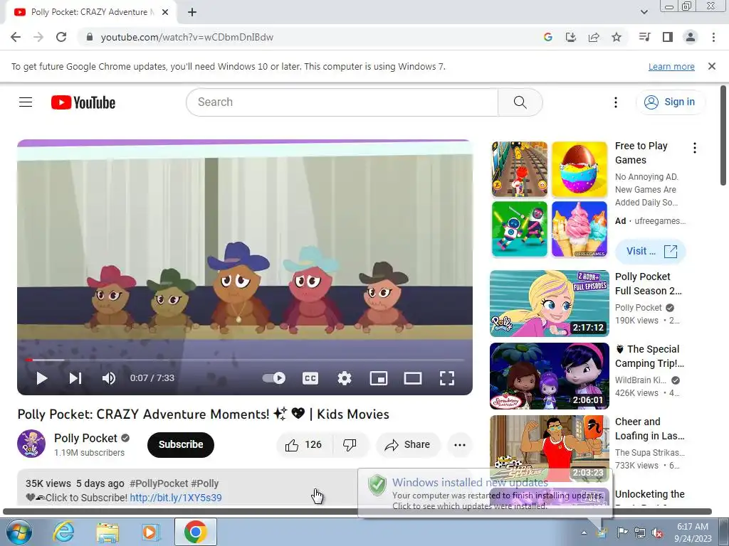Toggle closed captions CC
Image resolution: width=729 pixels, height=546 pixels.
click(x=310, y=378)
